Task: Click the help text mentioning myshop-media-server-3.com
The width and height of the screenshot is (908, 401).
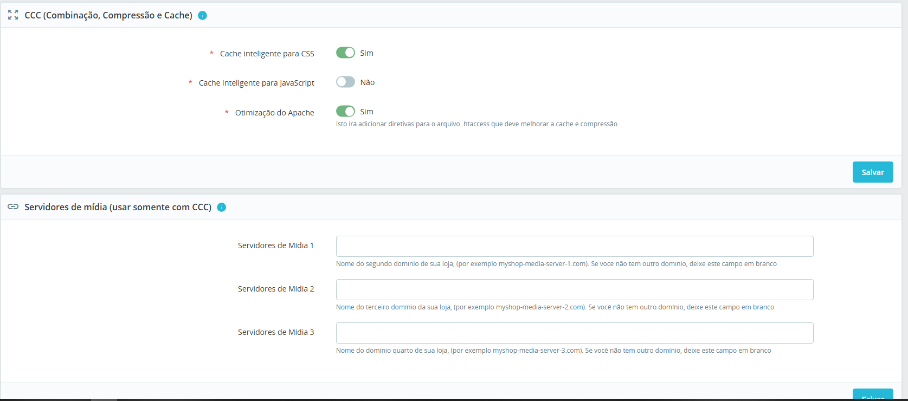Action: 553,351
